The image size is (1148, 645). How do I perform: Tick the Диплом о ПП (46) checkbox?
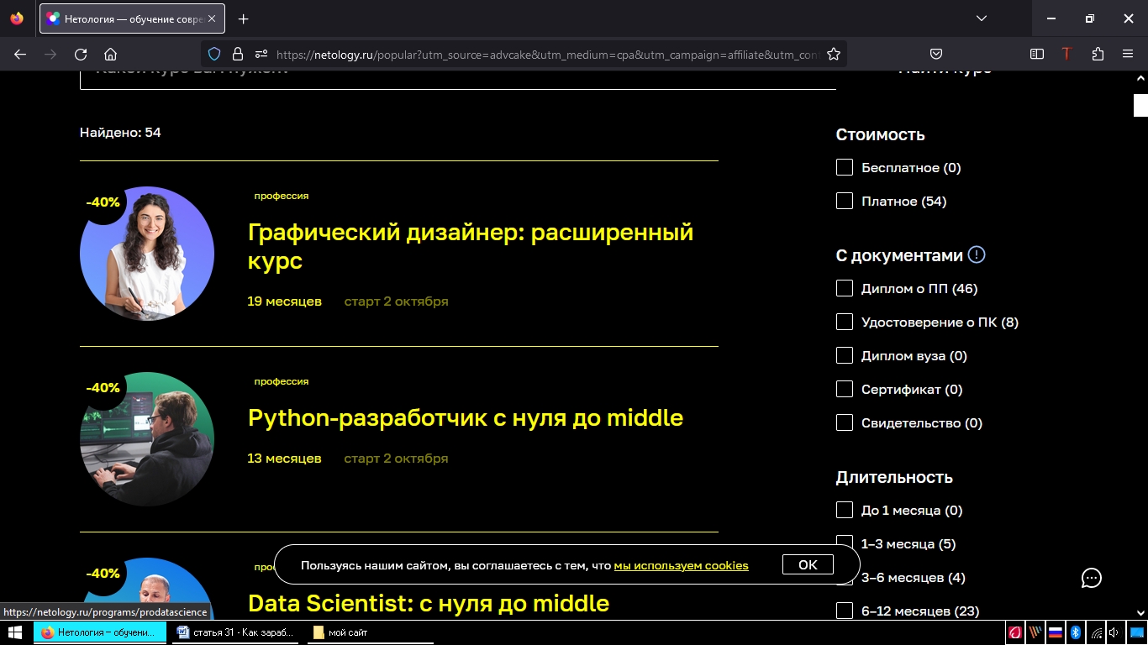tap(845, 288)
